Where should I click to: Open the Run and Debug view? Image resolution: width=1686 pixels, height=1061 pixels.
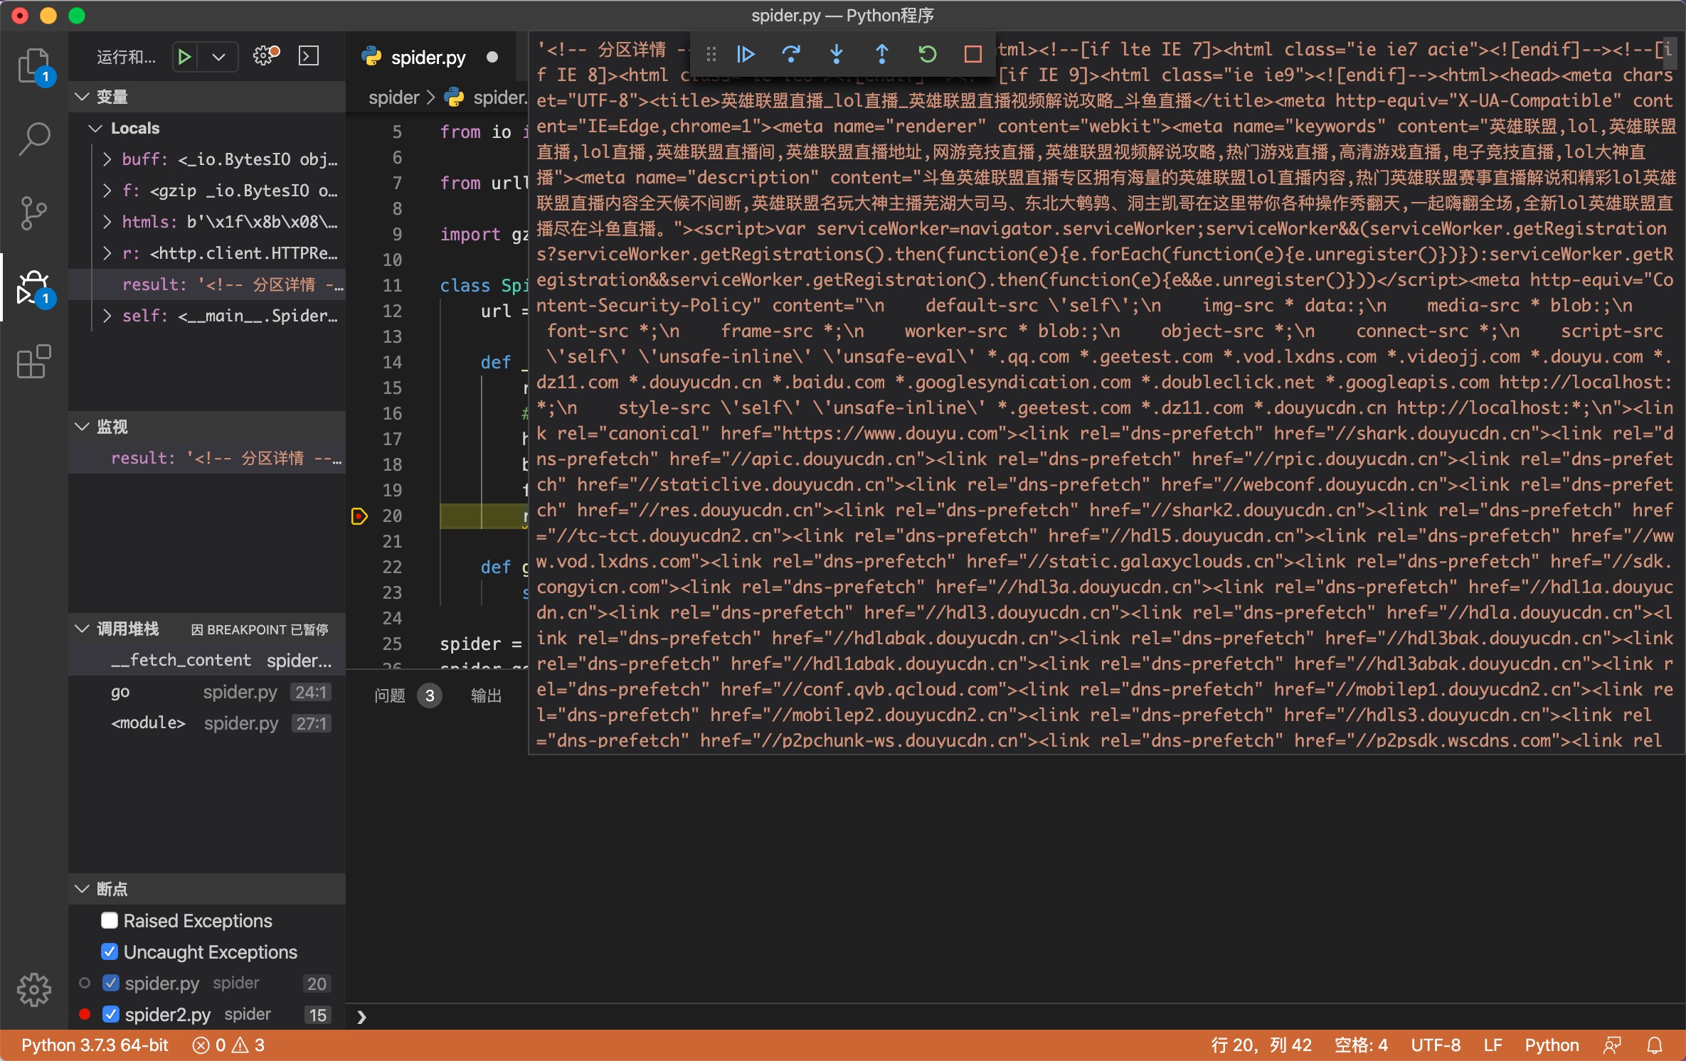click(x=33, y=288)
